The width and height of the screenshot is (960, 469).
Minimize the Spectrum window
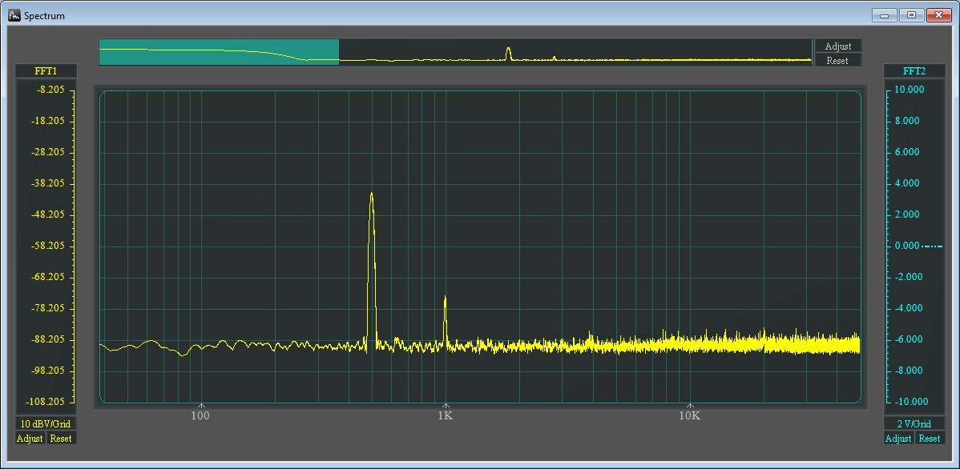tap(884, 15)
